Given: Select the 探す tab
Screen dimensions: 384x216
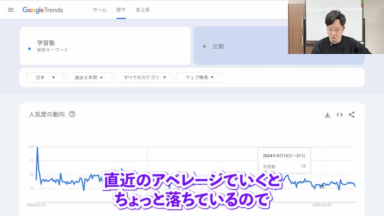Looking at the screenshot, I should pos(121,10).
